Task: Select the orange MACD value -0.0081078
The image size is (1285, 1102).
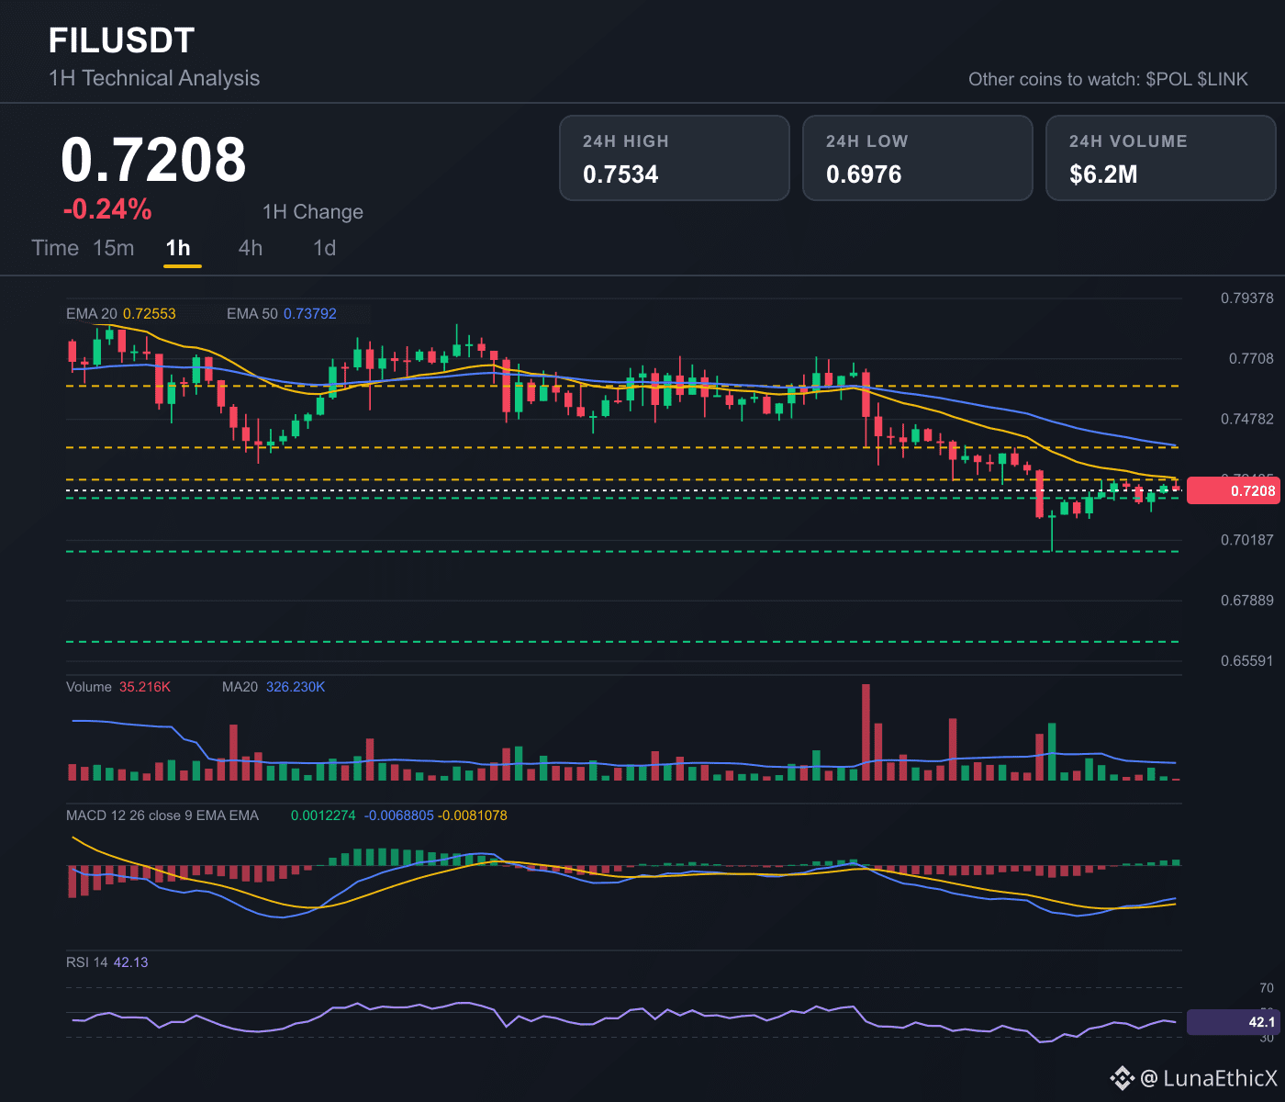Action: click(473, 815)
